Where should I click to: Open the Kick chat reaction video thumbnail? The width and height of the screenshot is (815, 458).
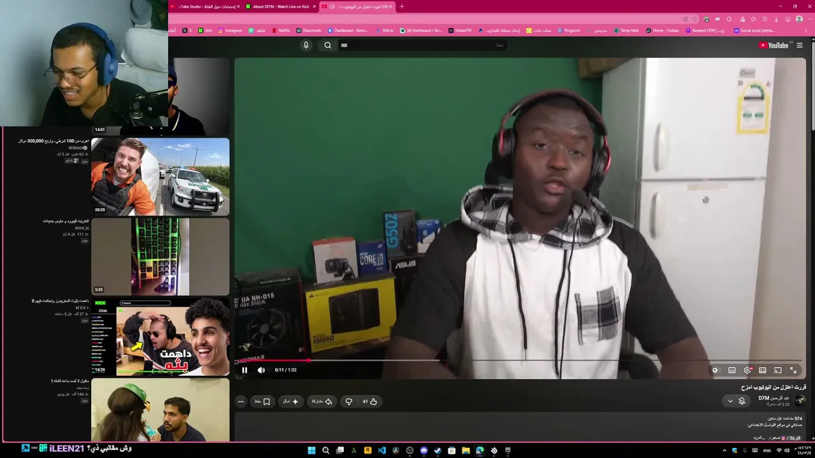click(160, 337)
